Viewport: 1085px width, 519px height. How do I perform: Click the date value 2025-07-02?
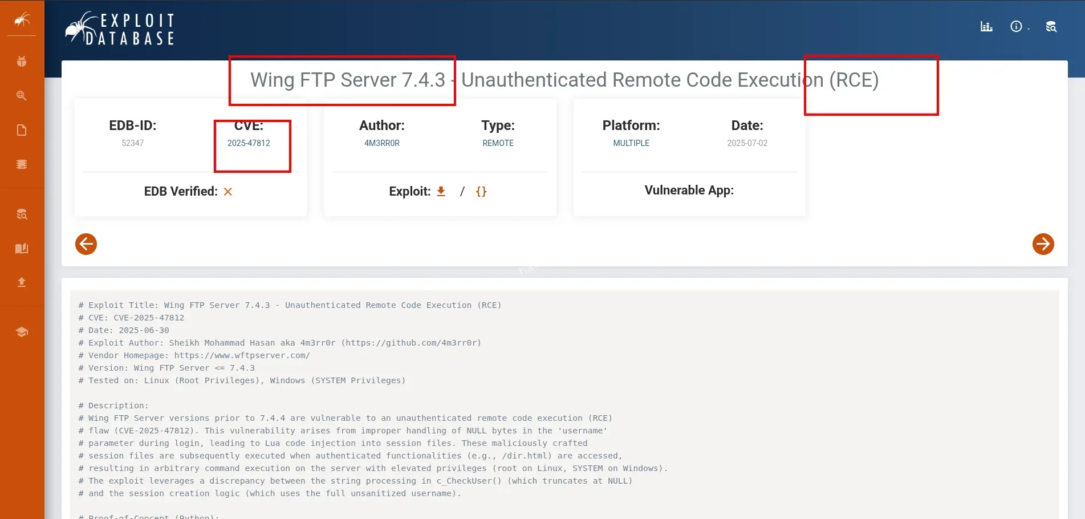pyautogui.click(x=747, y=143)
